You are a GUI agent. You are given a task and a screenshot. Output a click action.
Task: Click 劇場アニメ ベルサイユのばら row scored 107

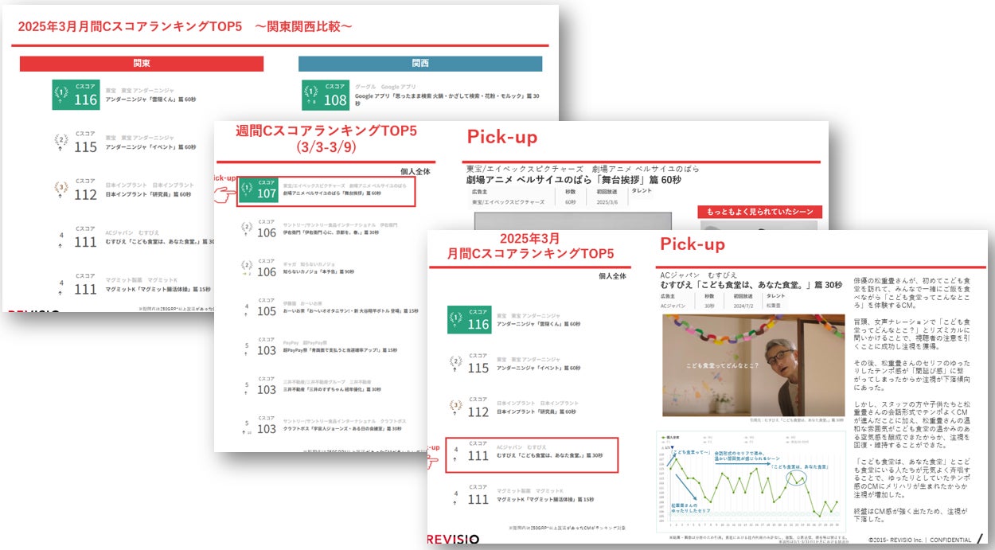coord(326,192)
